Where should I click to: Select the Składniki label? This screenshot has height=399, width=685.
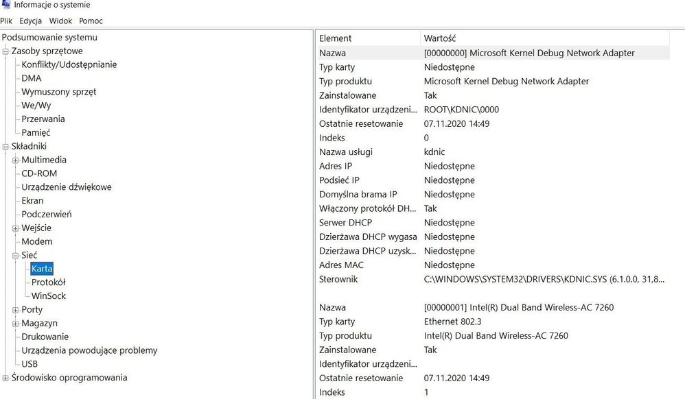click(x=29, y=146)
